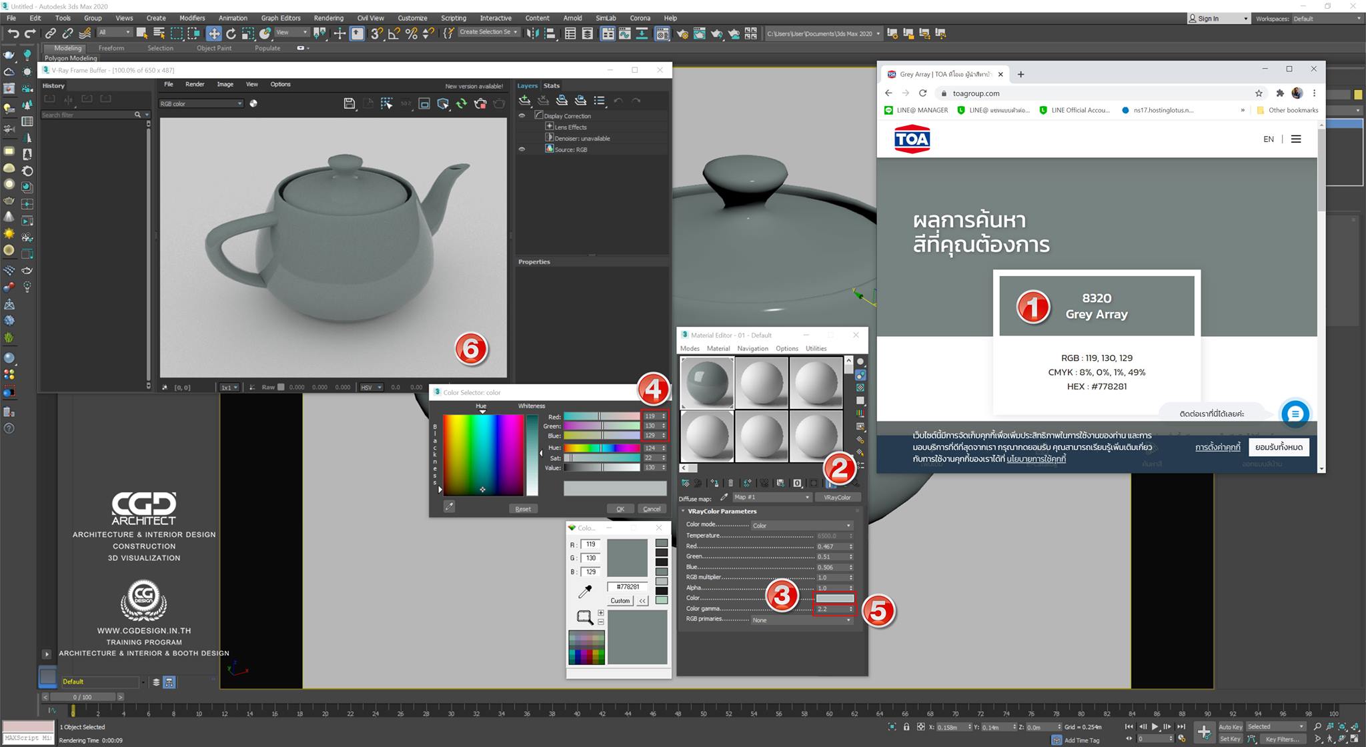This screenshot has height=747, width=1366.
Task: Click diffuse map eyedropper in Material Editor
Action: (x=724, y=498)
